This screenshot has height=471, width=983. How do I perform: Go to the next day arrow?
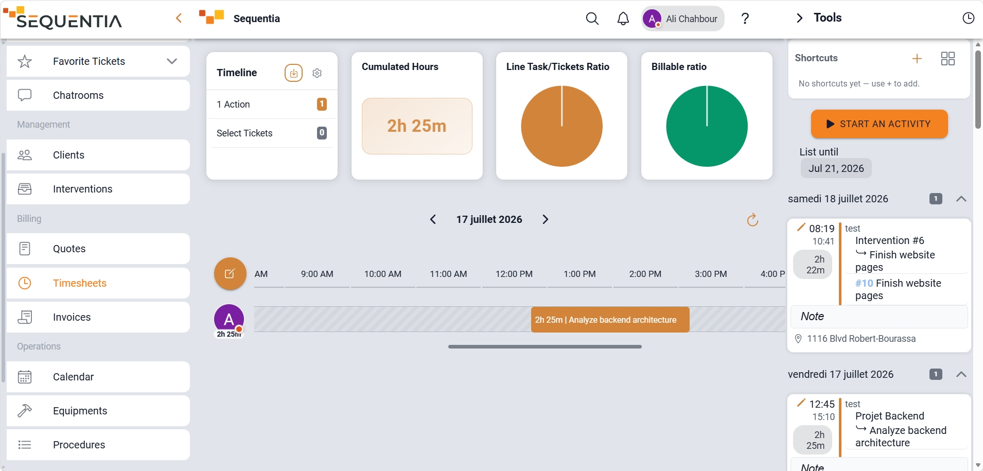click(546, 219)
